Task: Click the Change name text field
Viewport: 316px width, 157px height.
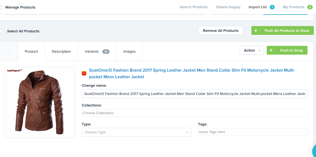Action: coord(195,94)
